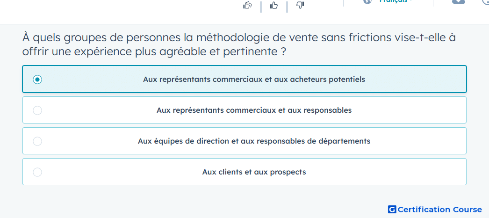Open the Certification Course link

pos(439,209)
